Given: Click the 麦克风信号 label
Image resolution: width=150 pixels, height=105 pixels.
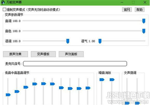Looking at the screenshot, I should pyautogui.click(x=13, y=64).
